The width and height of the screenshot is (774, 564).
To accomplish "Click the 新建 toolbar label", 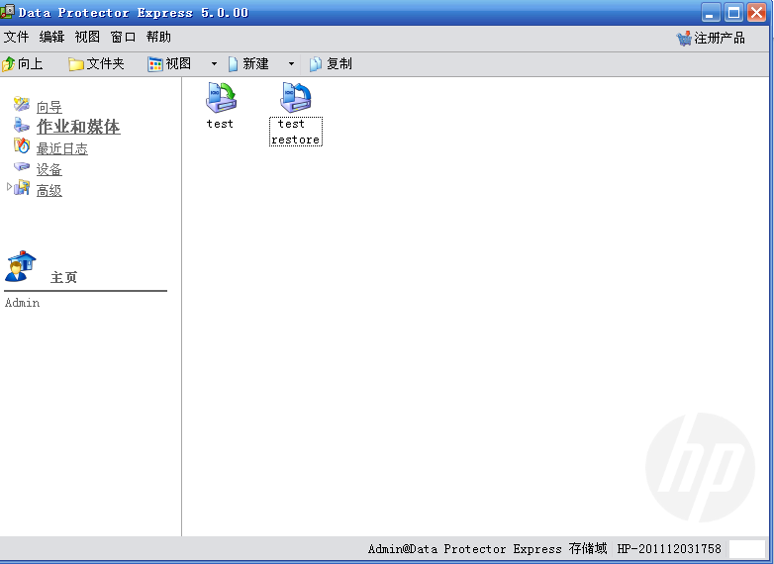I will point(255,64).
